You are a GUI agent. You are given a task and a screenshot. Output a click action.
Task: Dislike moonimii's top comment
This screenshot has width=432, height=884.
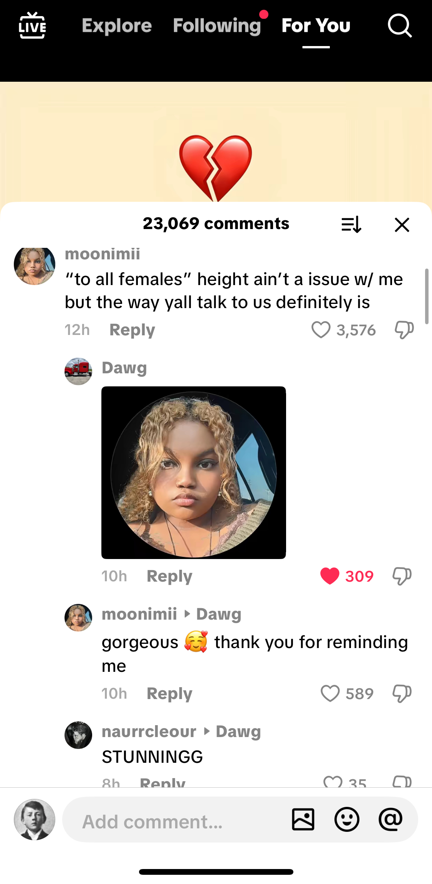404,330
